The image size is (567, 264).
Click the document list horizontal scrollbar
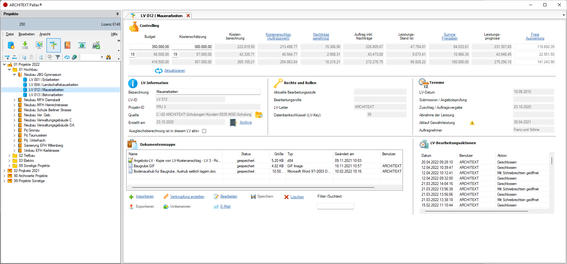pos(253,187)
